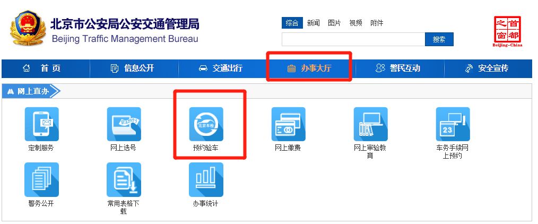
Task: Click the 网上直办 section header
Action: 31,91
